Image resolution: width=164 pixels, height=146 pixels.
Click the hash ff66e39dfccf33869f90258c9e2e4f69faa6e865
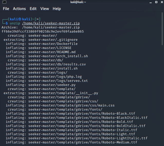coord(43,32)
